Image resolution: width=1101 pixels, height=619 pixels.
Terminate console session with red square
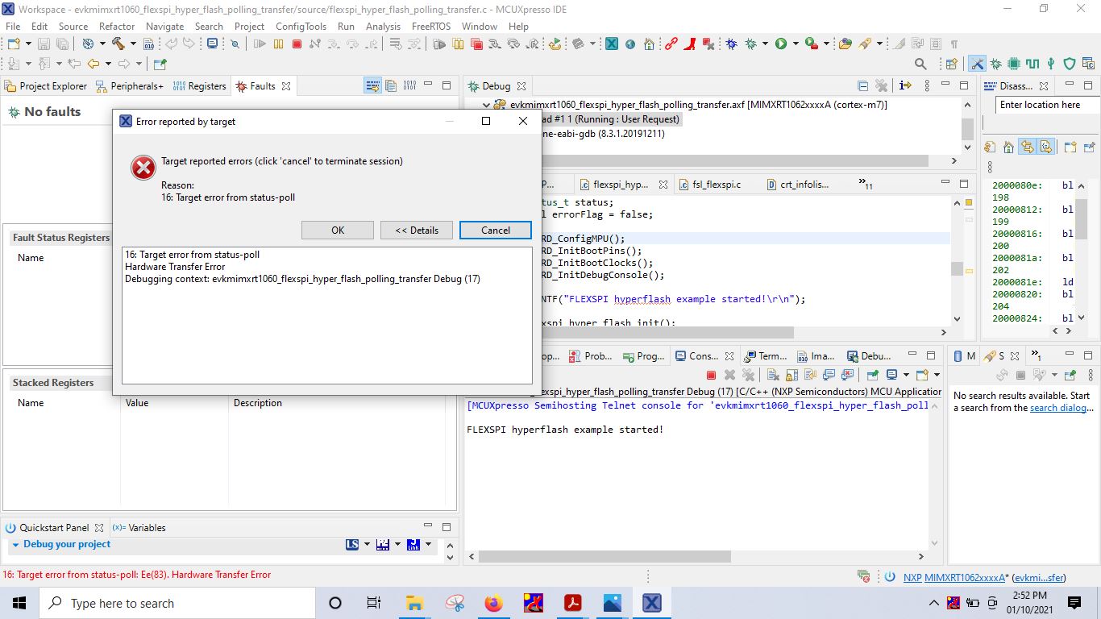point(711,375)
